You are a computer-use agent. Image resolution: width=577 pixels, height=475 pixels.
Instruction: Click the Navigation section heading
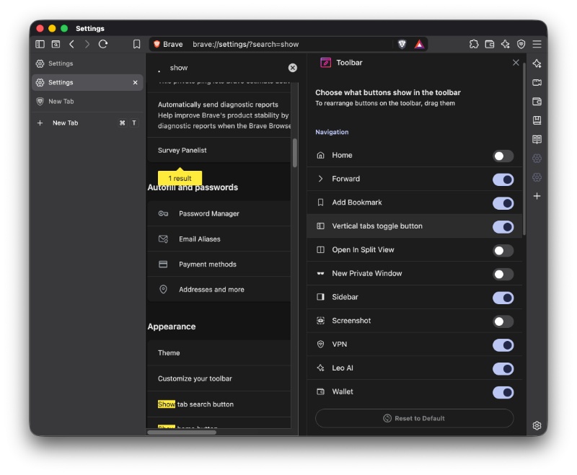332,132
